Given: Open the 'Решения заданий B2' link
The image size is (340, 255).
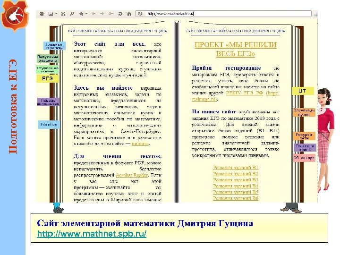Looking at the screenshot, I should tap(236, 173).
